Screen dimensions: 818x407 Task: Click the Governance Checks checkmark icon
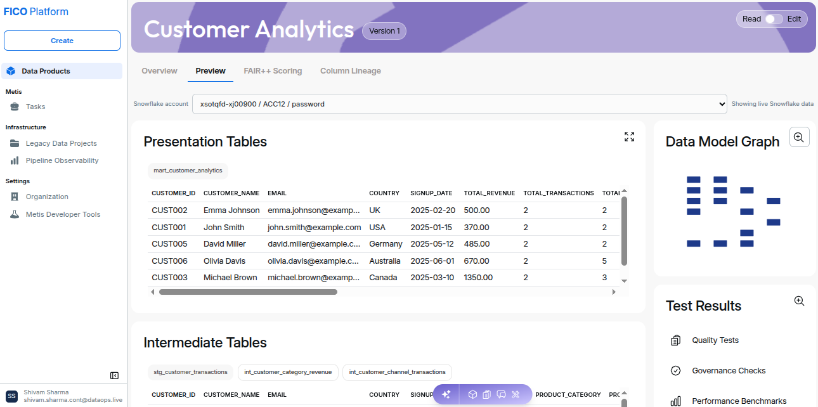[675, 371]
